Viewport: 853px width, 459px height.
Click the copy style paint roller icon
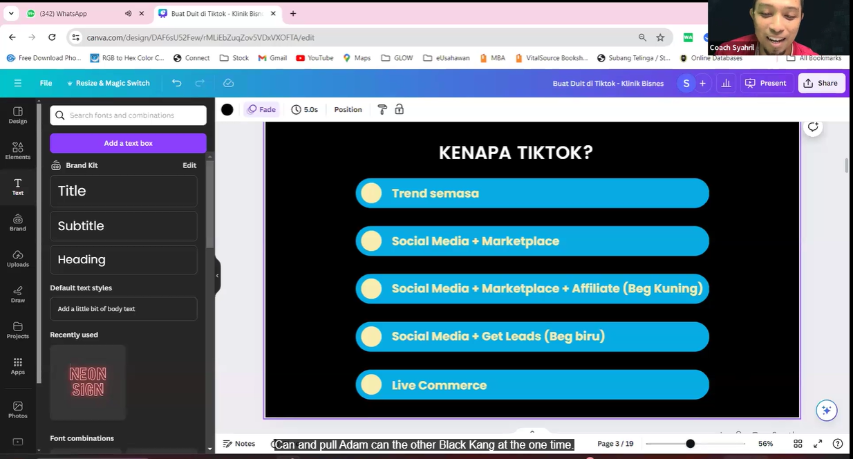[x=382, y=109]
